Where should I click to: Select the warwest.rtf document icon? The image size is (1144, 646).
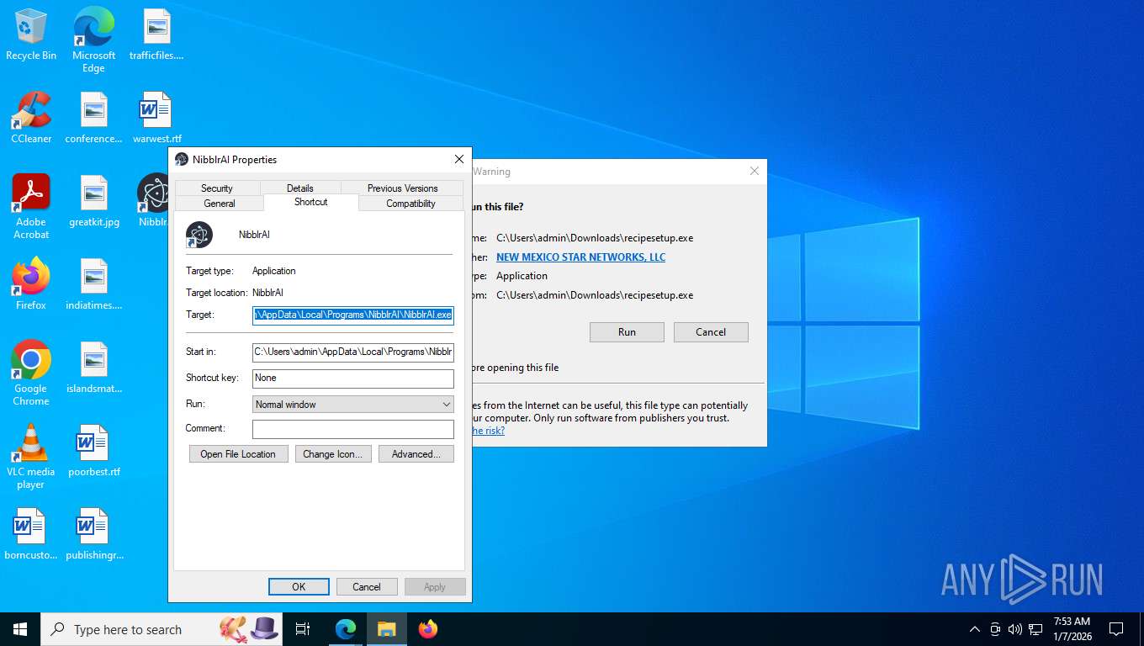point(156,117)
